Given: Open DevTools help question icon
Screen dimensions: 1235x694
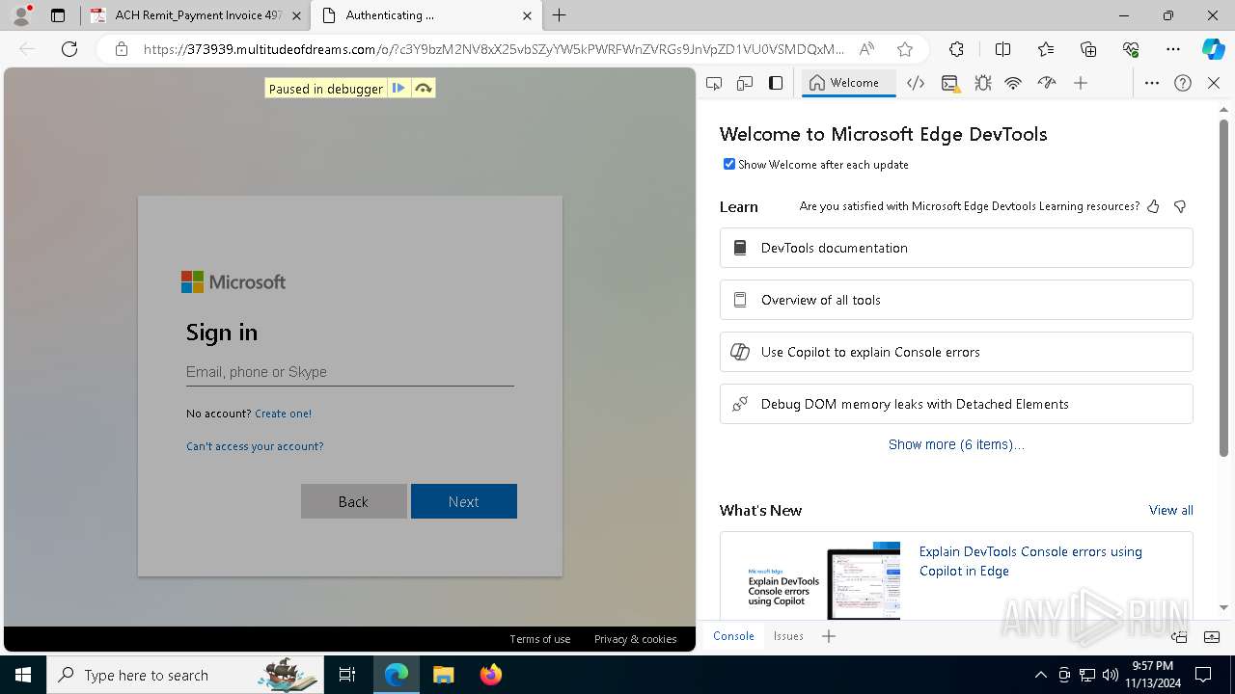Looking at the screenshot, I should (1183, 83).
